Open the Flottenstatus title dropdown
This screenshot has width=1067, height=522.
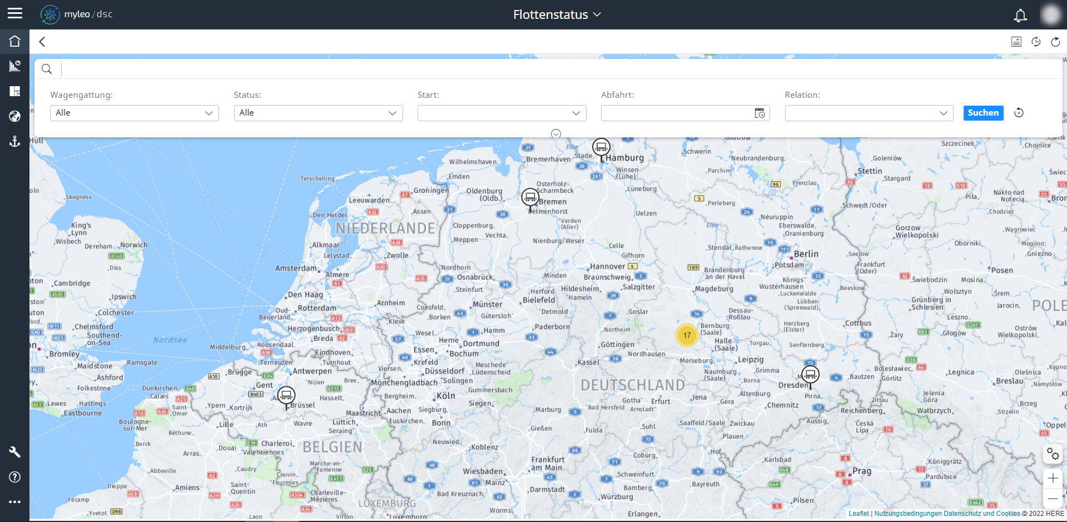[557, 14]
